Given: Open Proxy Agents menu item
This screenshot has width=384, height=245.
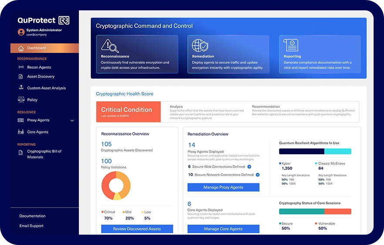Looking at the screenshot, I should point(38,120).
